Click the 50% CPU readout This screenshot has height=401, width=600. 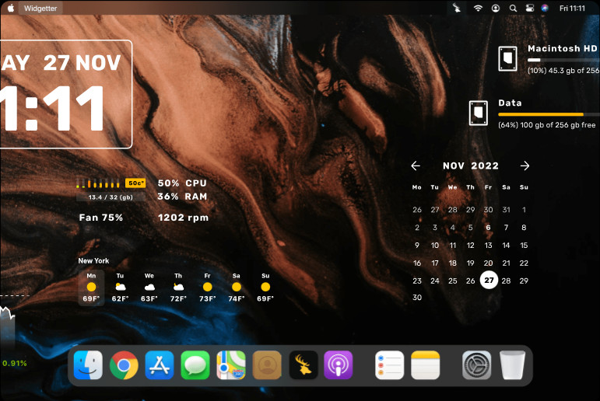(182, 183)
